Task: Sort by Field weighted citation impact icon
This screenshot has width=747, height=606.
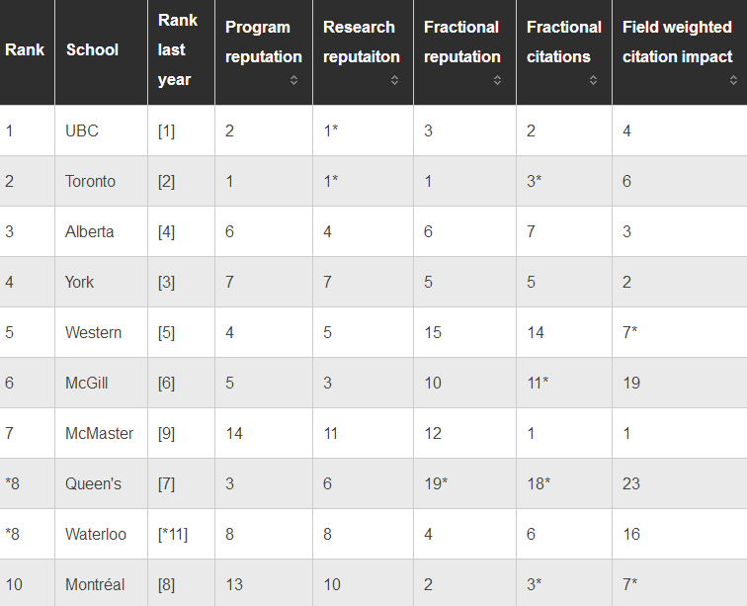Action: pyautogui.click(x=733, y=80)
